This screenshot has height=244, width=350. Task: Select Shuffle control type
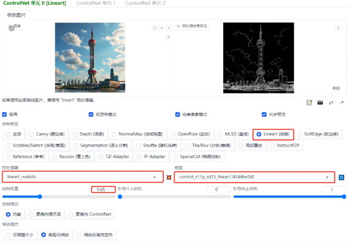(157, 145)
